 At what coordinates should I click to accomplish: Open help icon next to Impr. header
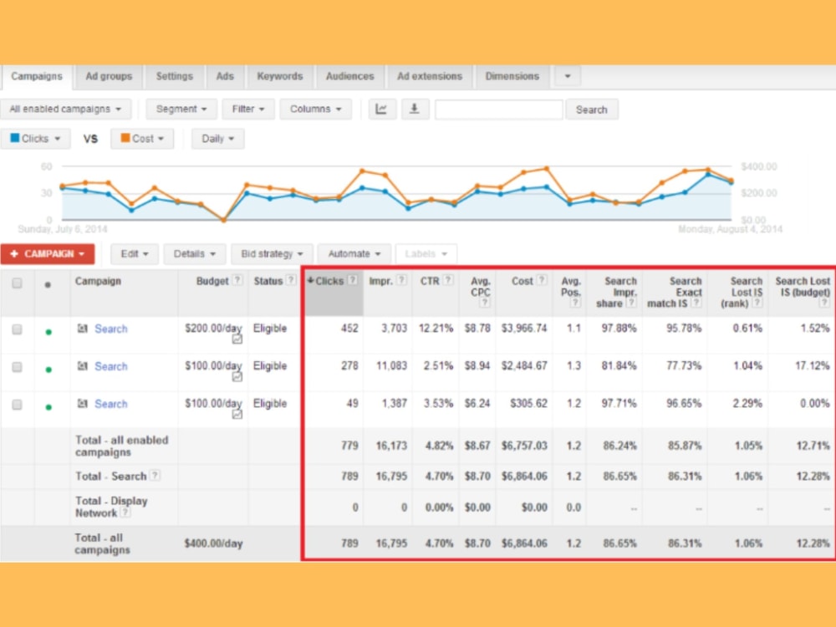click(401, 280)
